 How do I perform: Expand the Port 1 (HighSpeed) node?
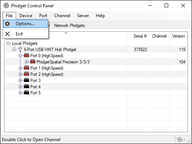20,68
